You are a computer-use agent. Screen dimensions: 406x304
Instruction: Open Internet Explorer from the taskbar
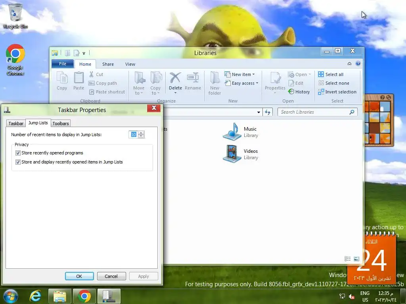35,296
